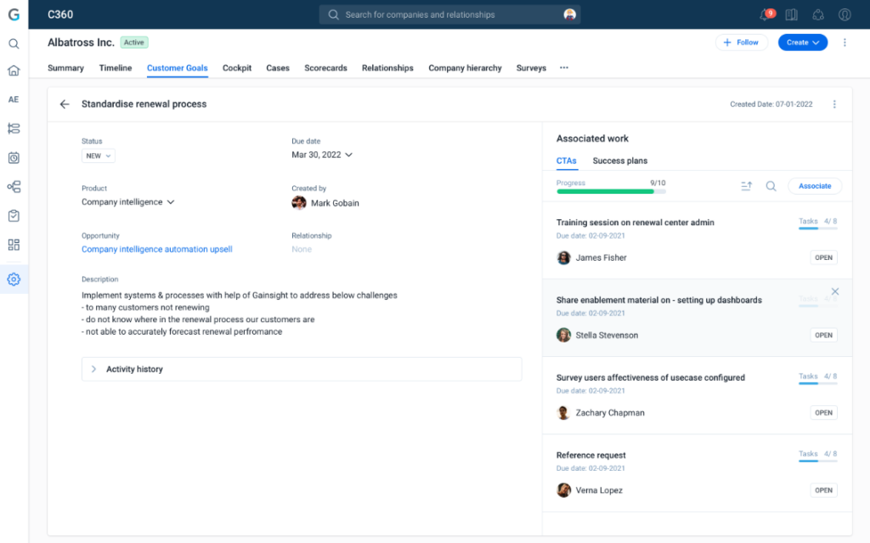Open the Relationships tab
Viewport: 870px width, 543px height.
[x=387, y=68]
